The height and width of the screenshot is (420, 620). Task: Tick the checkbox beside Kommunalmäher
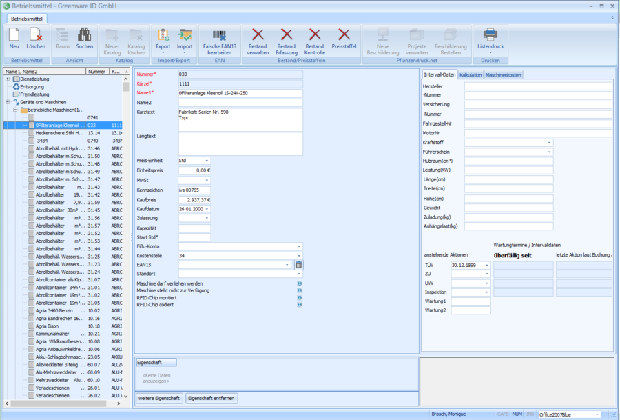tap(31, 334)
